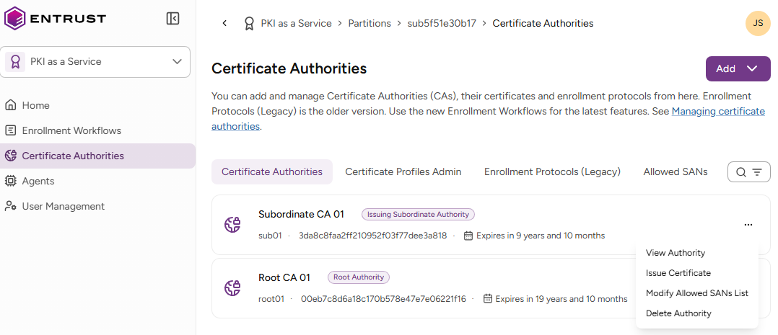Click Expires in 19 years and 10 months
The image size is (778, 335).
[x=561, y=299]
